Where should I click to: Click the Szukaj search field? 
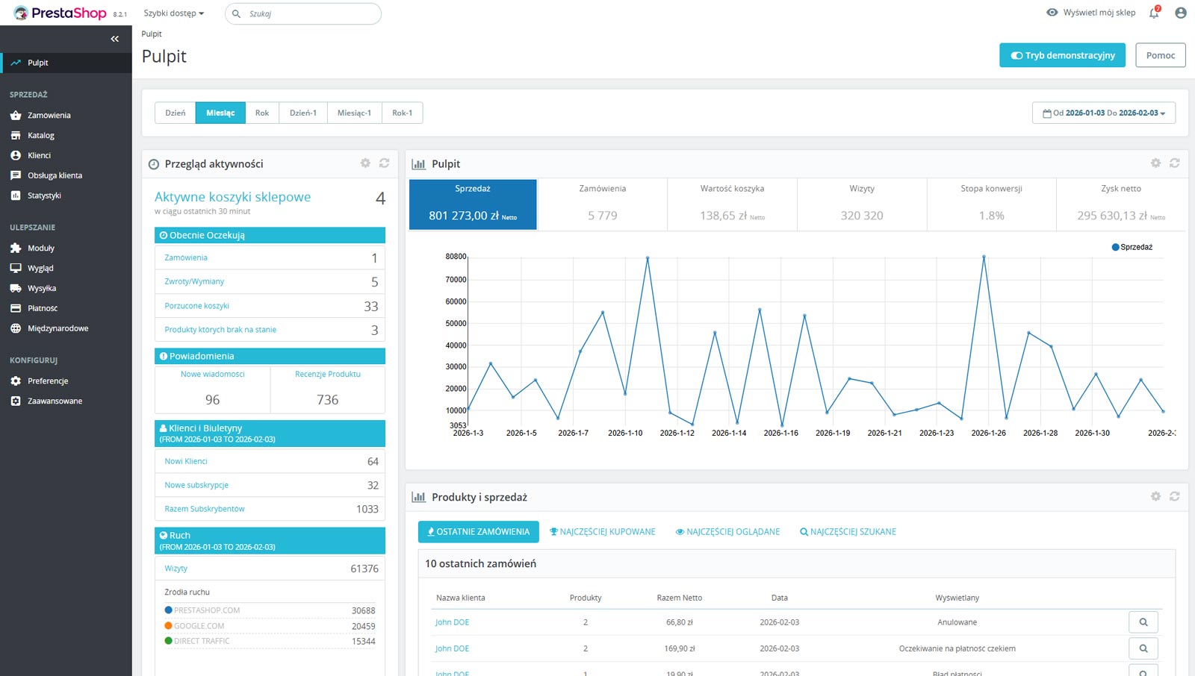[310, 13]
